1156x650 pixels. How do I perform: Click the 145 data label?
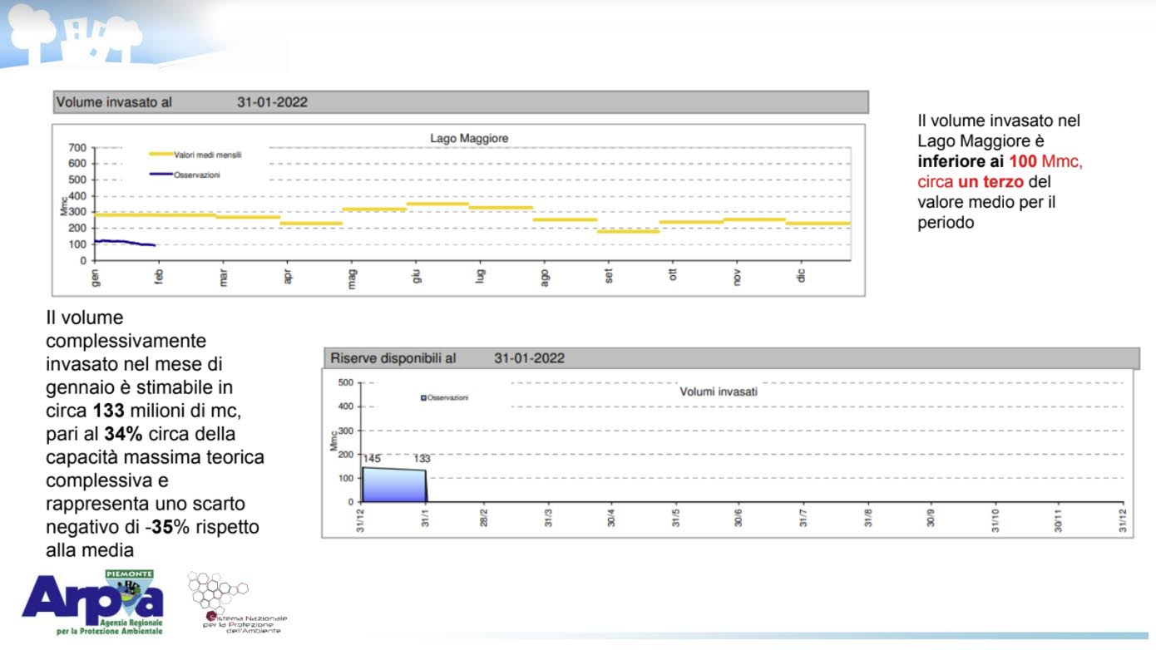pyautogui.click(x=372, y=459)
